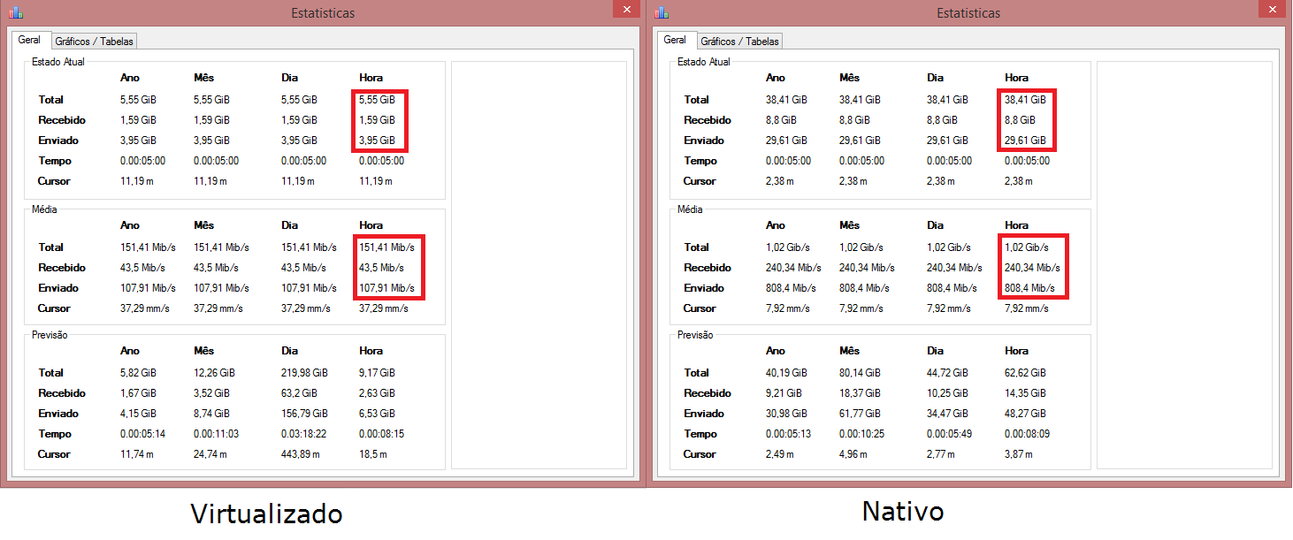Select the 18,5 m cursor value
This screenshot has width=1293, height=540.
[374, 454]
